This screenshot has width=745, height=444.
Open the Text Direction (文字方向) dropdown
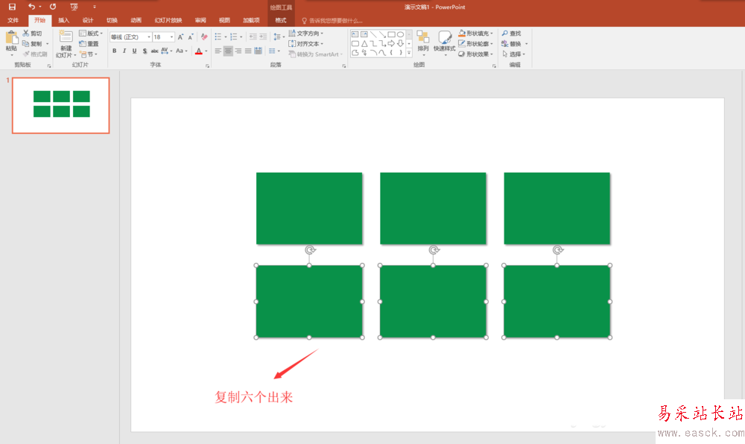tap(307, 34)
